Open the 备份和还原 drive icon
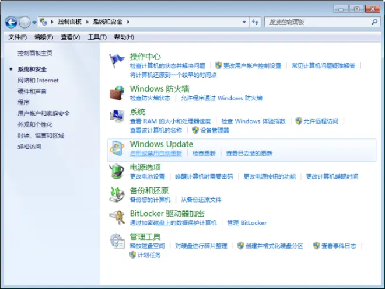Screen dimensions: 385x289 pyautogui.click(x=117, y=194)
